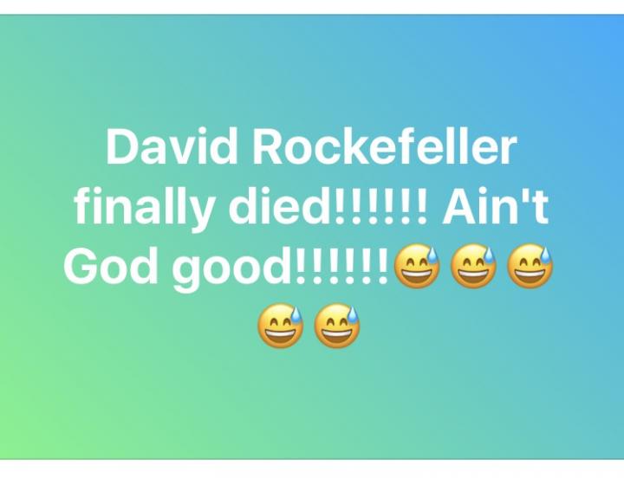Click the white strip below the post background
Image resolution: width=624 pixels, height=478 pixels.
coord(312,469)
